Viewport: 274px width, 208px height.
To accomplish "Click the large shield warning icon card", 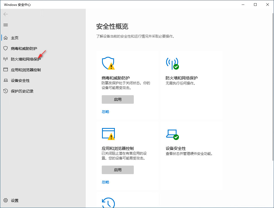I will (108, 63).
